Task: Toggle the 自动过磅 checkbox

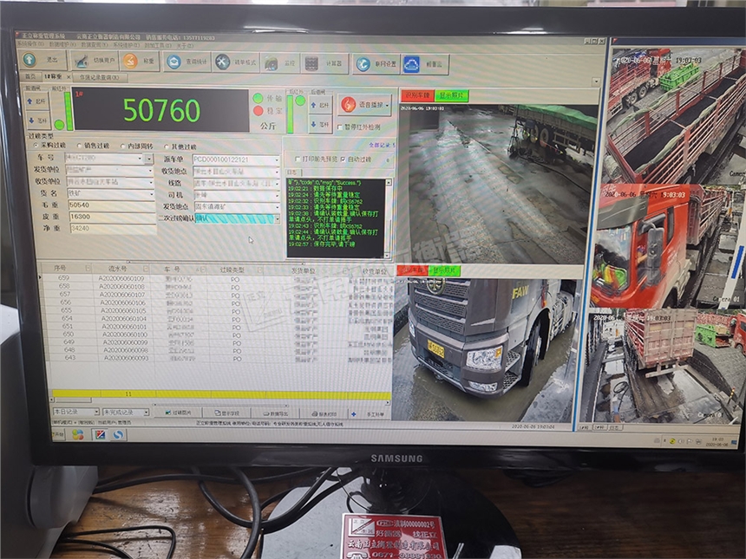Action: tap(344, 159)
